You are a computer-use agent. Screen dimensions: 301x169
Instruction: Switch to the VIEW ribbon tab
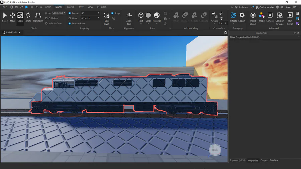pyautogui.click(x=90, y=7)
